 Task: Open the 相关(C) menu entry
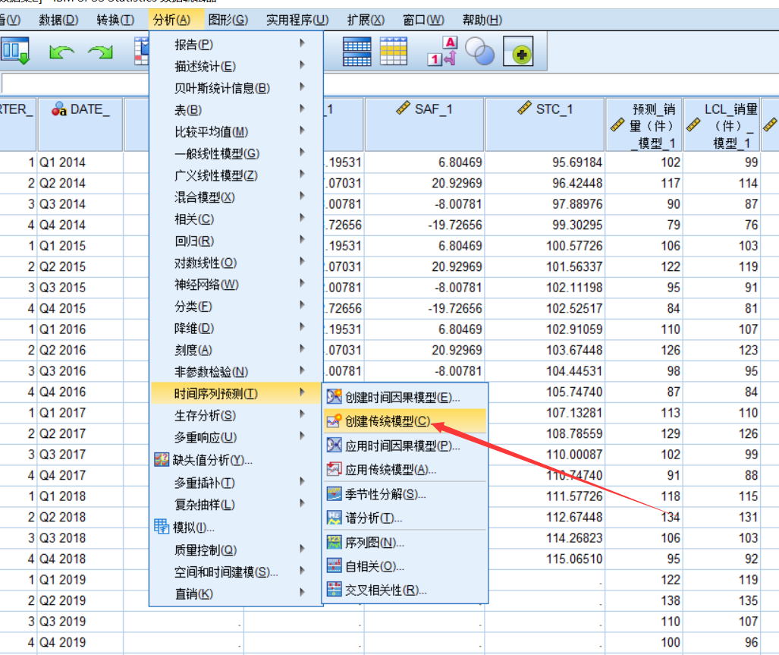click(237, 219)
